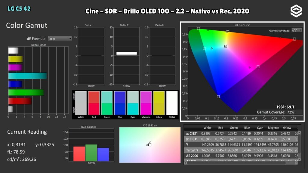Click the red DeltaE 2000 bar
The width and height of the screenshot is (308, 173).
click(x=20, y=101)
